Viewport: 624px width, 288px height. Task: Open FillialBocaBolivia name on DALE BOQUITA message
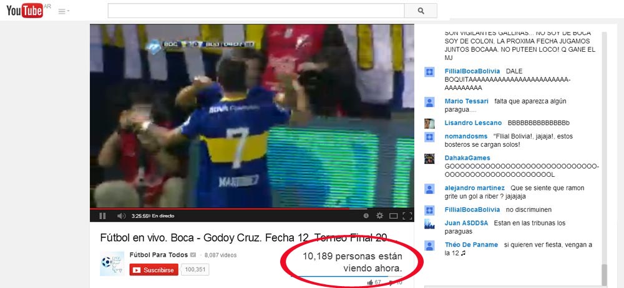pyautogui.click(x=472, y=71)
